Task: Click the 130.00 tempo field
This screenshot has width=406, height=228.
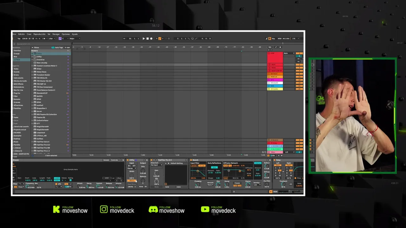Action: pyautogui.click(x=24, y=39)
